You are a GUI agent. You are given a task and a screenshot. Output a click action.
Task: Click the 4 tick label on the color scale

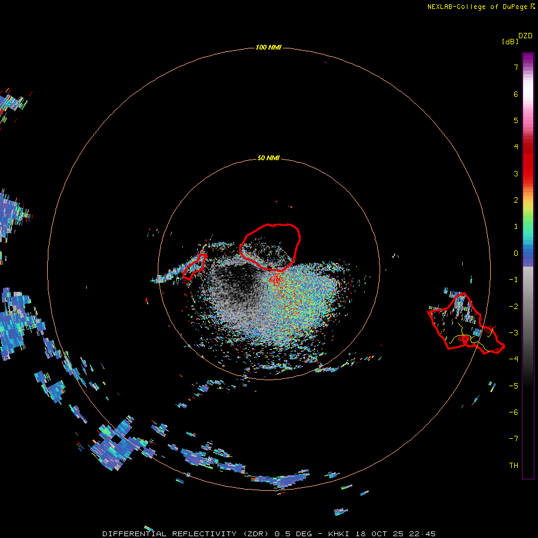[516, 147]
